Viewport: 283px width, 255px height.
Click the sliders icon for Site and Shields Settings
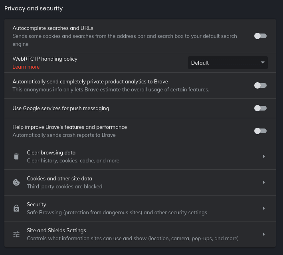(16, 234)
